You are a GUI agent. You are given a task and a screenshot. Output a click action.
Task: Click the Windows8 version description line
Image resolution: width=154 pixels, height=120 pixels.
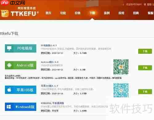(74, 107)
